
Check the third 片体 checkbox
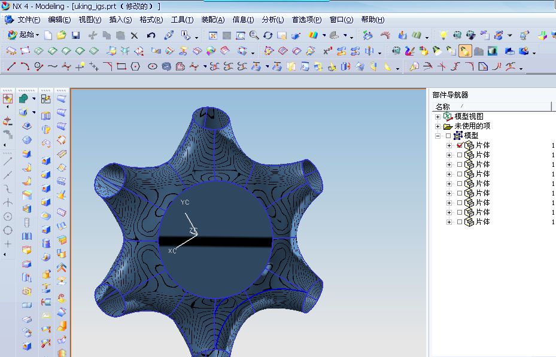[x=460, y=164]
